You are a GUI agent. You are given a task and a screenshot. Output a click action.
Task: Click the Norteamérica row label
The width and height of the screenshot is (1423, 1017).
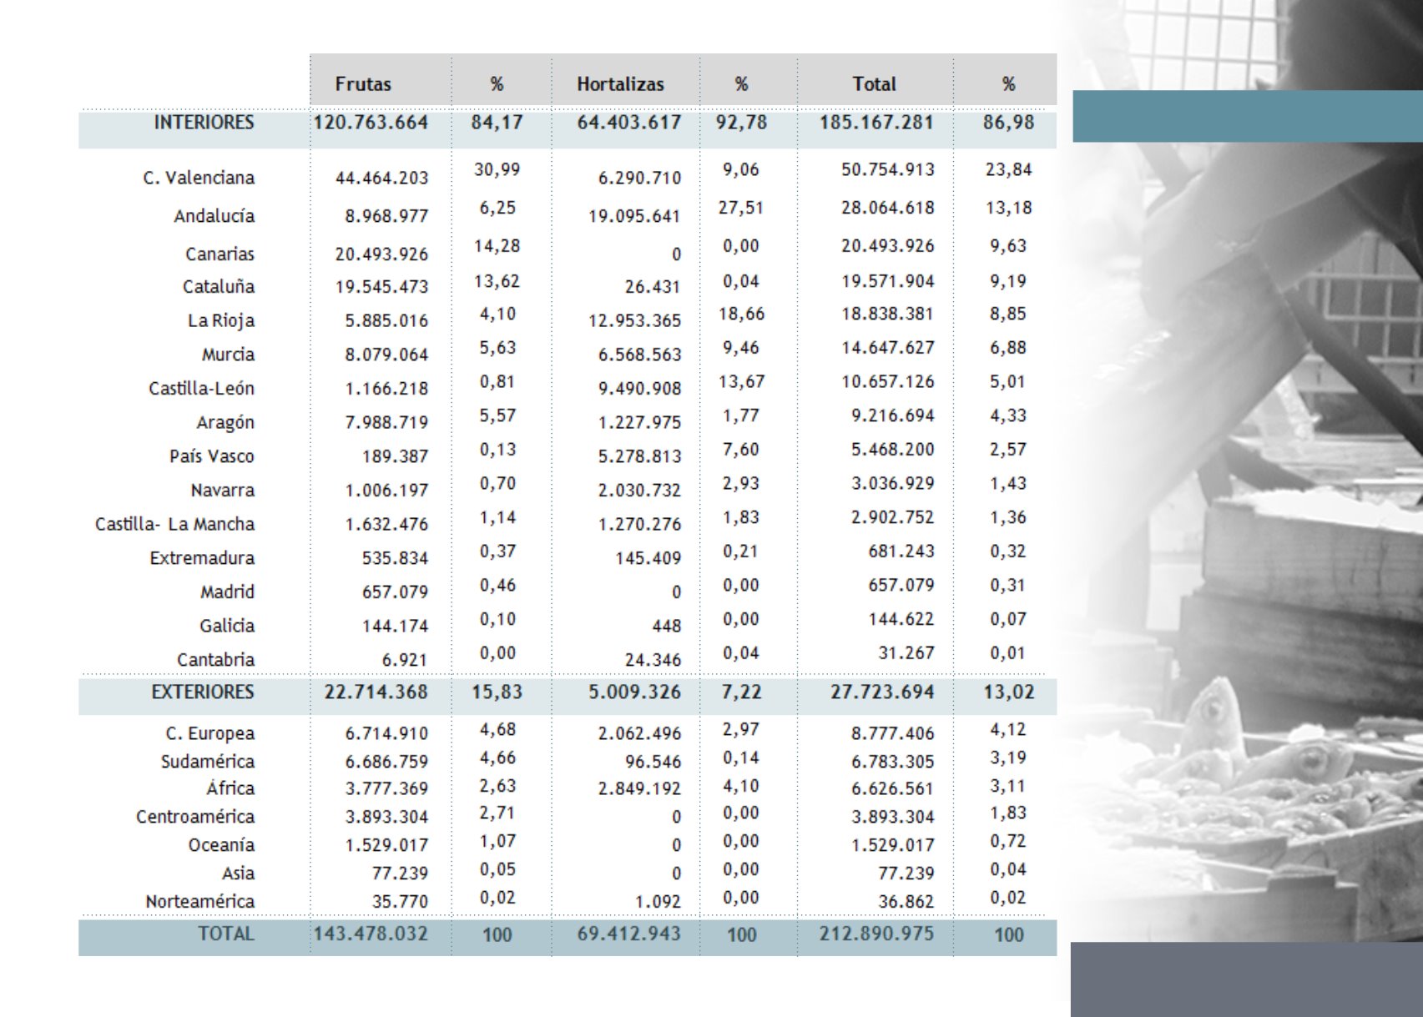click(x=199, y=902)
